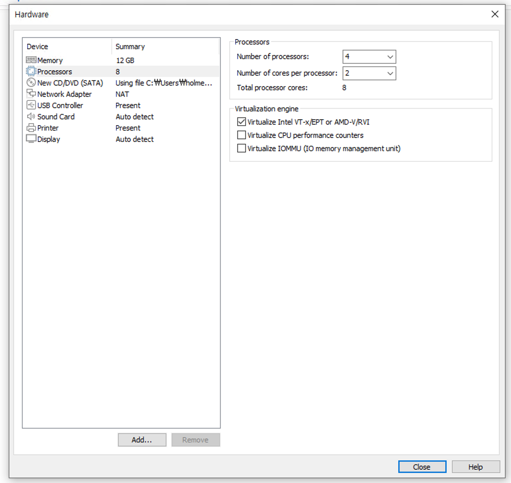511x483 pixels.
Task: Select the Memory device icon
Action: [x=31, y=60]
